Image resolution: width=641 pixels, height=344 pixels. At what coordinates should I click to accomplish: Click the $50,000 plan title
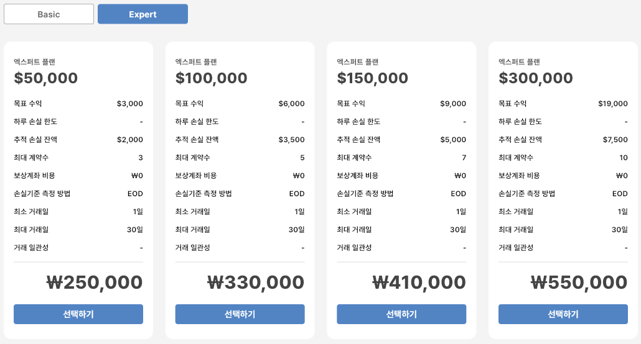pos(46,78)
